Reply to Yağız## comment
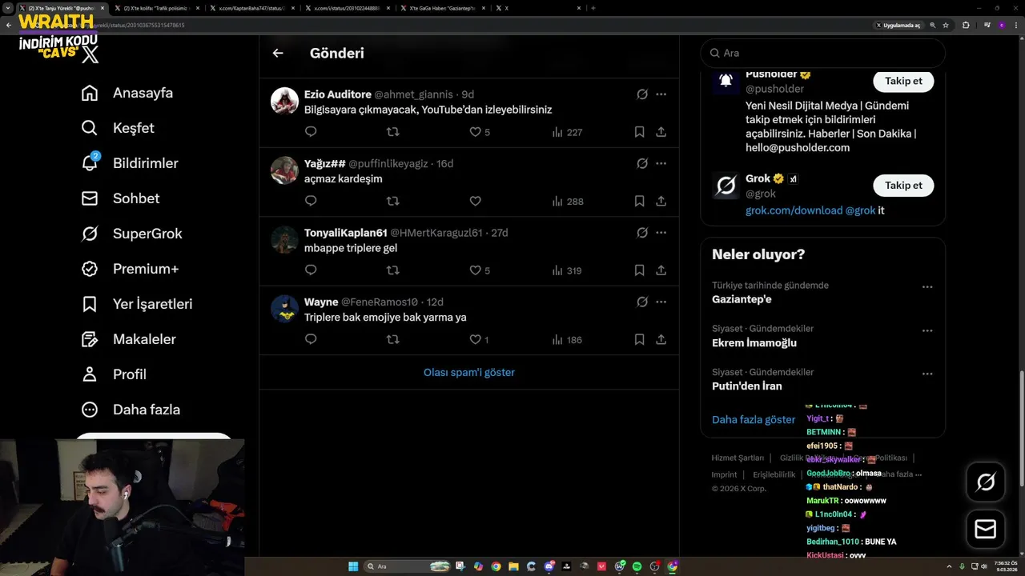 311,202
